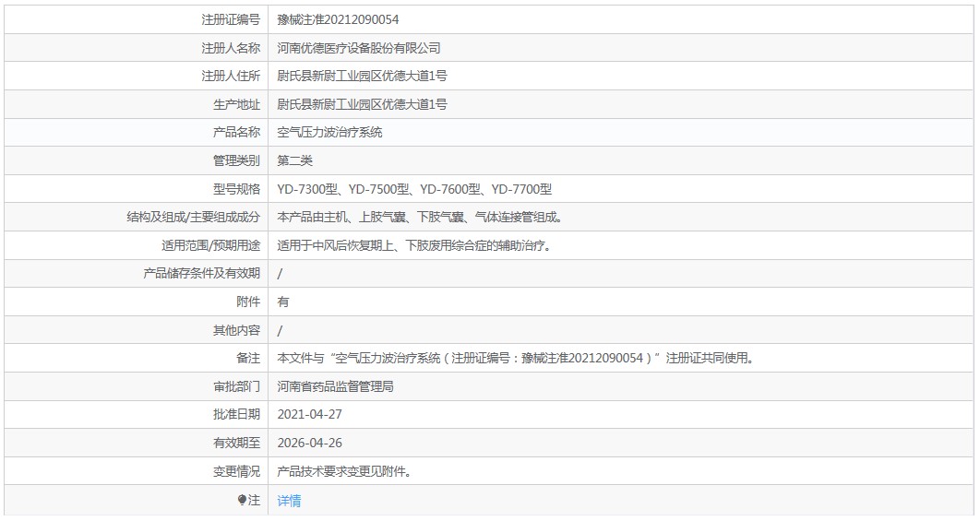The width and height of the screenshot is (980, 521).
Task: Select the model list starting with YD-7300型
Action: click(x=414, y=189)
